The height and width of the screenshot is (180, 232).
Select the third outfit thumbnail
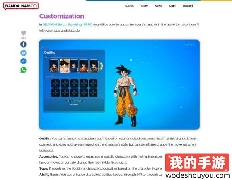click(74, 66)
